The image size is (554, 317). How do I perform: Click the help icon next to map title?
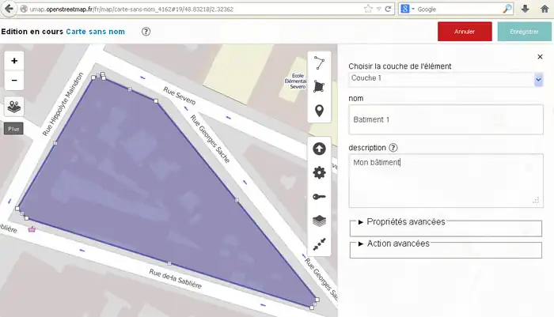(x=146, y=32)
